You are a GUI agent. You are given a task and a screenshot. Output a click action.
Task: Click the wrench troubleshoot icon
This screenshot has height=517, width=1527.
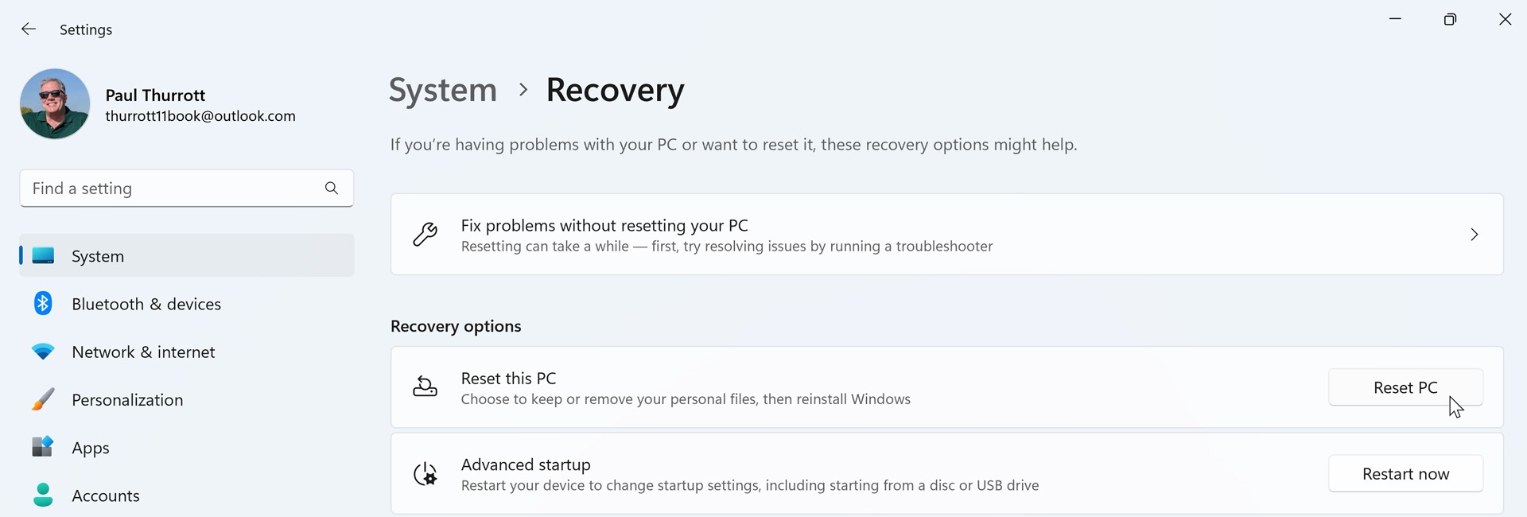point(425,235)
